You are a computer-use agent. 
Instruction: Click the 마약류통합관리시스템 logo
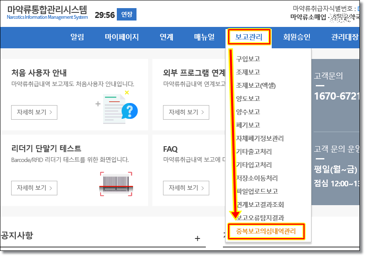coord(47,12)
